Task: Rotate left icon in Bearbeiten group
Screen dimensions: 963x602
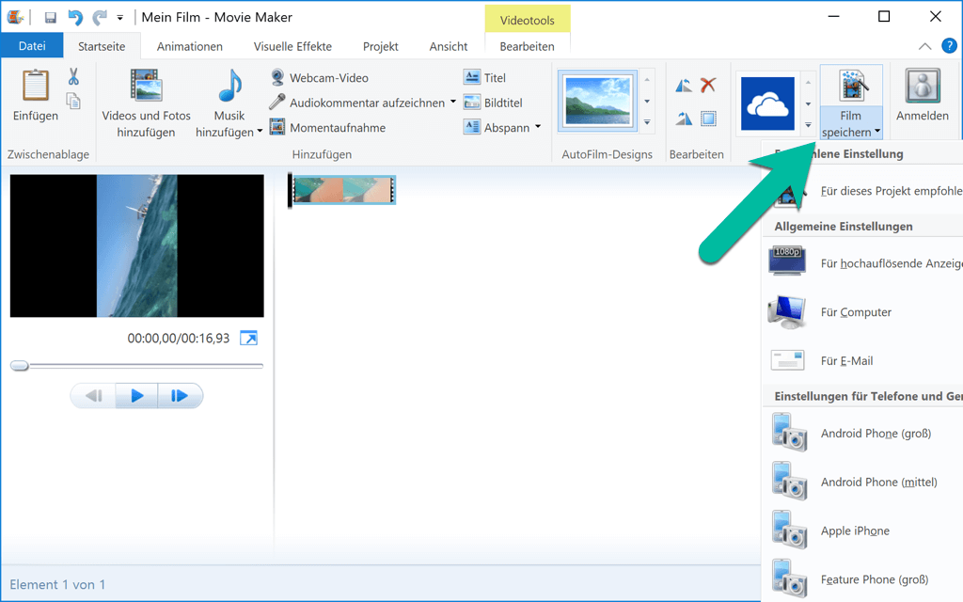Action: tap(684, 86)
